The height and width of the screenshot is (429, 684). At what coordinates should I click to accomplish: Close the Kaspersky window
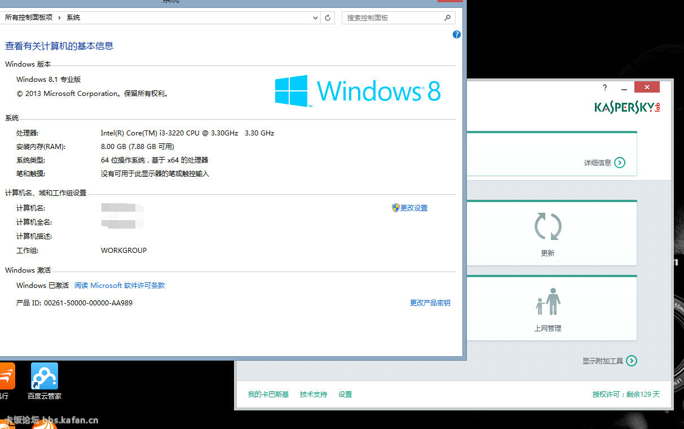click(647, 87)
